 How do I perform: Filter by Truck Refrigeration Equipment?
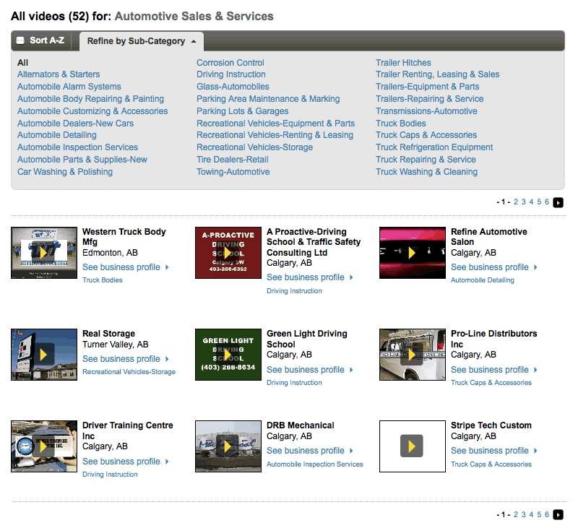[434, 147]
